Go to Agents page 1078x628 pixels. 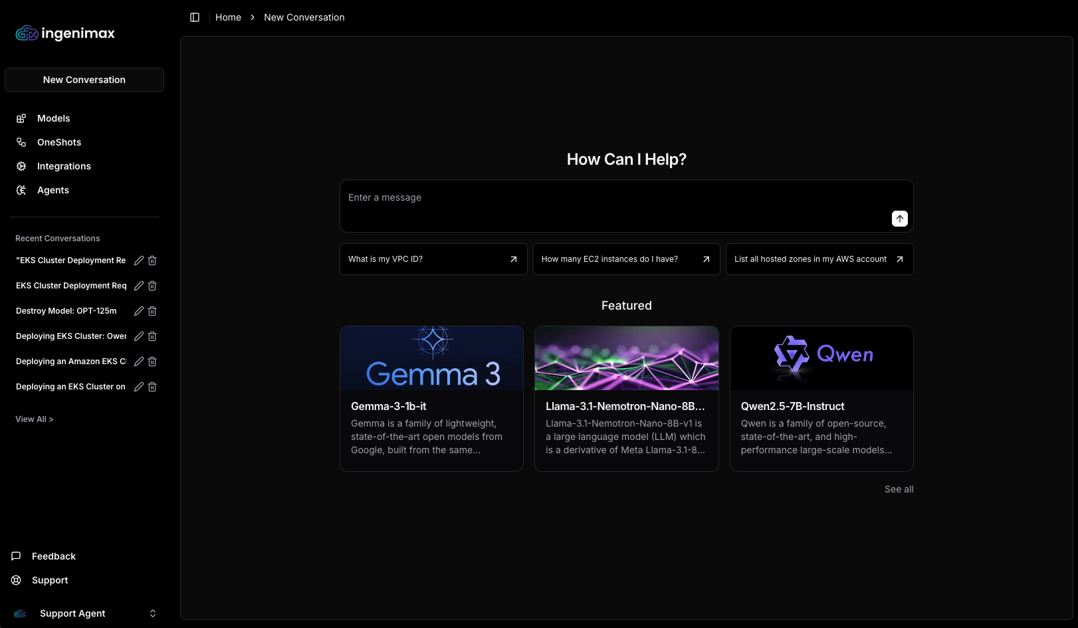[x=53, y=190]
